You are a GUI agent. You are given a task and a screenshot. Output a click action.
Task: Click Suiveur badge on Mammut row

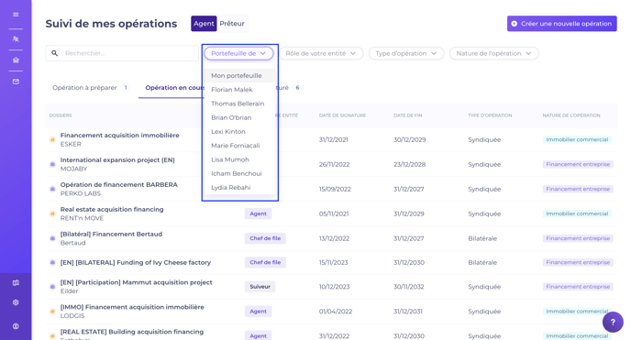[x=260, y=287]
